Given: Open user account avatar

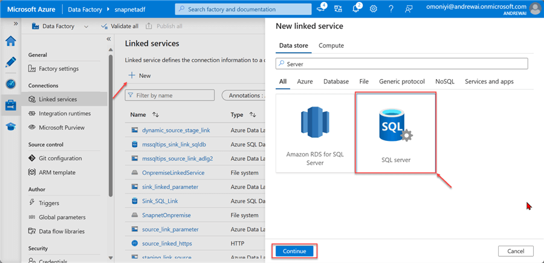Looking at the screenshot, I should tap(535, 9).
